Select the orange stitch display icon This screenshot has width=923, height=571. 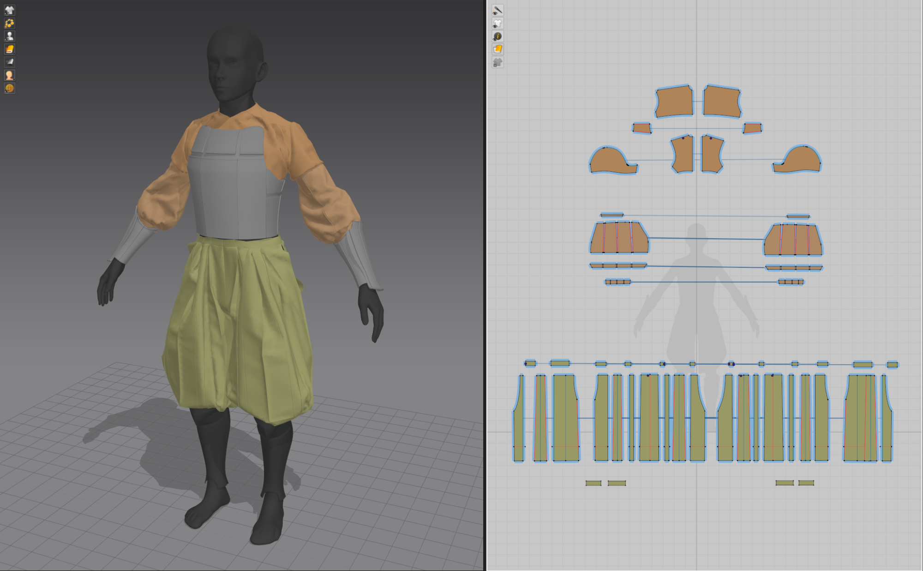[x=10, y=24]
